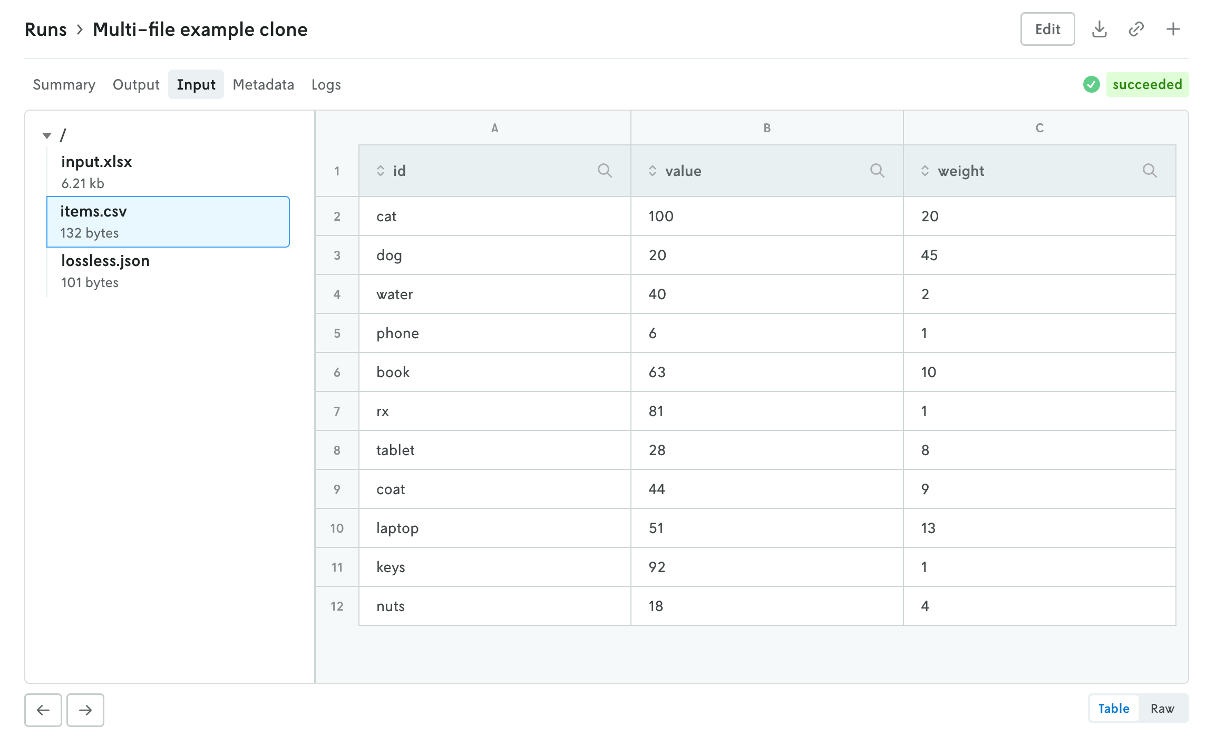Select Table view mode
Screen dimensions: 1206x746
point(1113,709)
